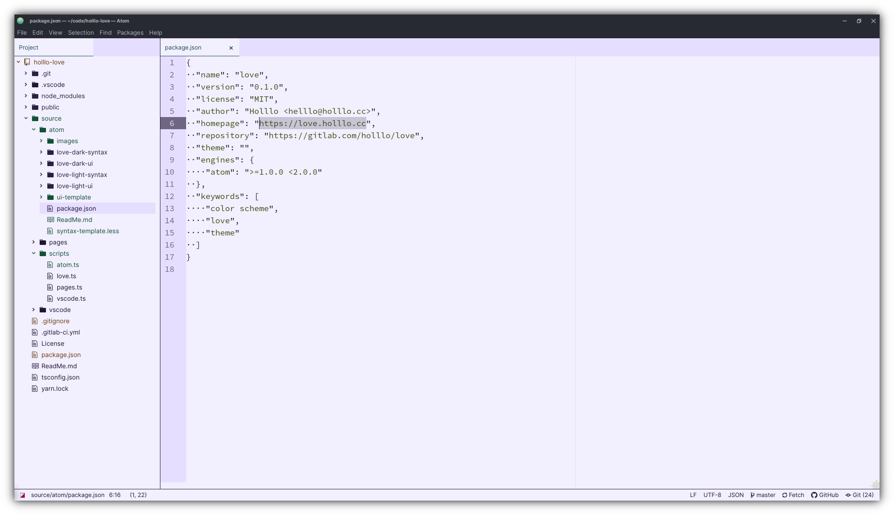Image resolution: width=894 pixels, height=515 pixels.
Task: Expand the .vscode folder
Action: click(x=26, y=85)
